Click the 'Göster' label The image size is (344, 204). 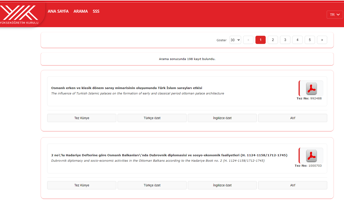[x=221, y=40]
